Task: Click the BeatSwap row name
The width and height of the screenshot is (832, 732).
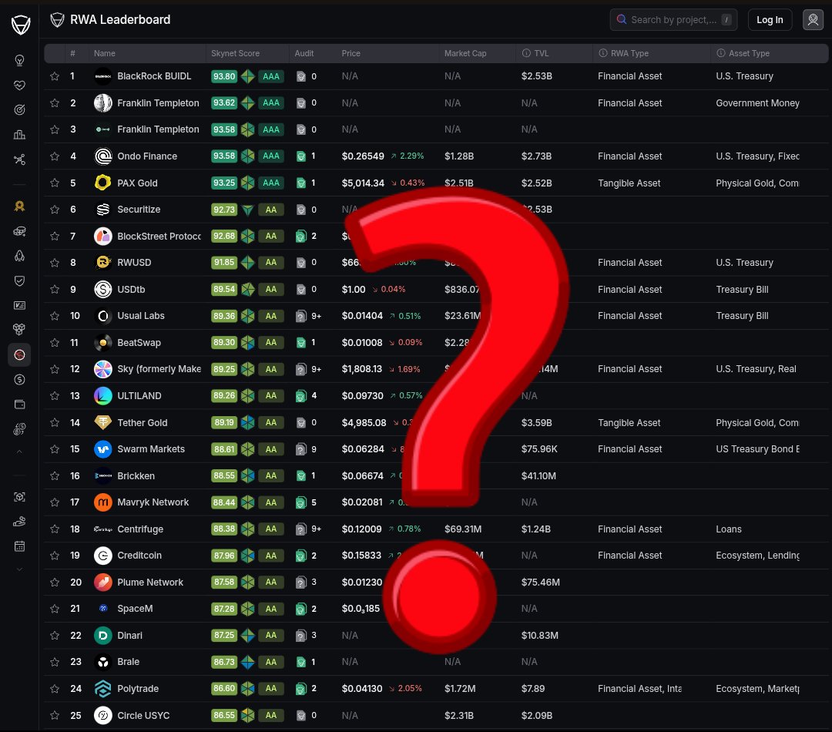Action: click(139, 342)
